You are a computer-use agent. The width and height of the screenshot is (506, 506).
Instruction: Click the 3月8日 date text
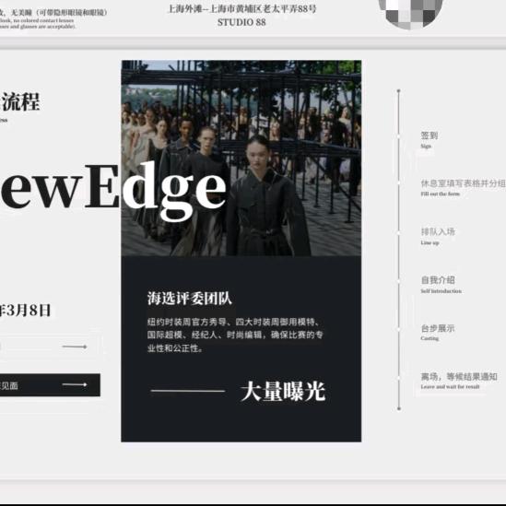(29, 310)
